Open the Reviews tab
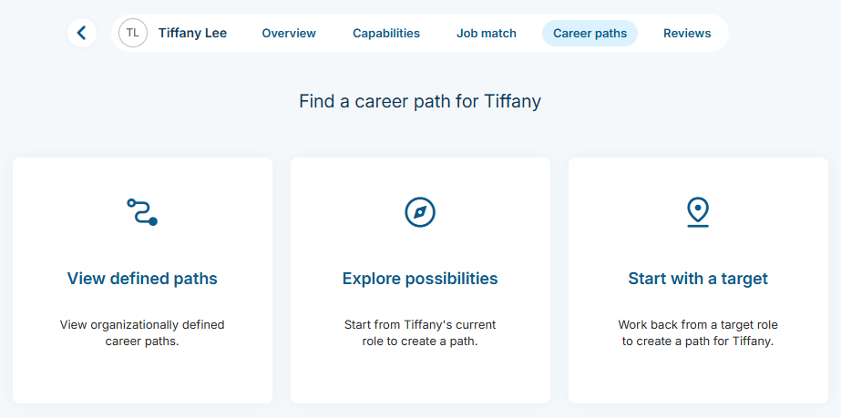841x418 pixels. (687, 33)
